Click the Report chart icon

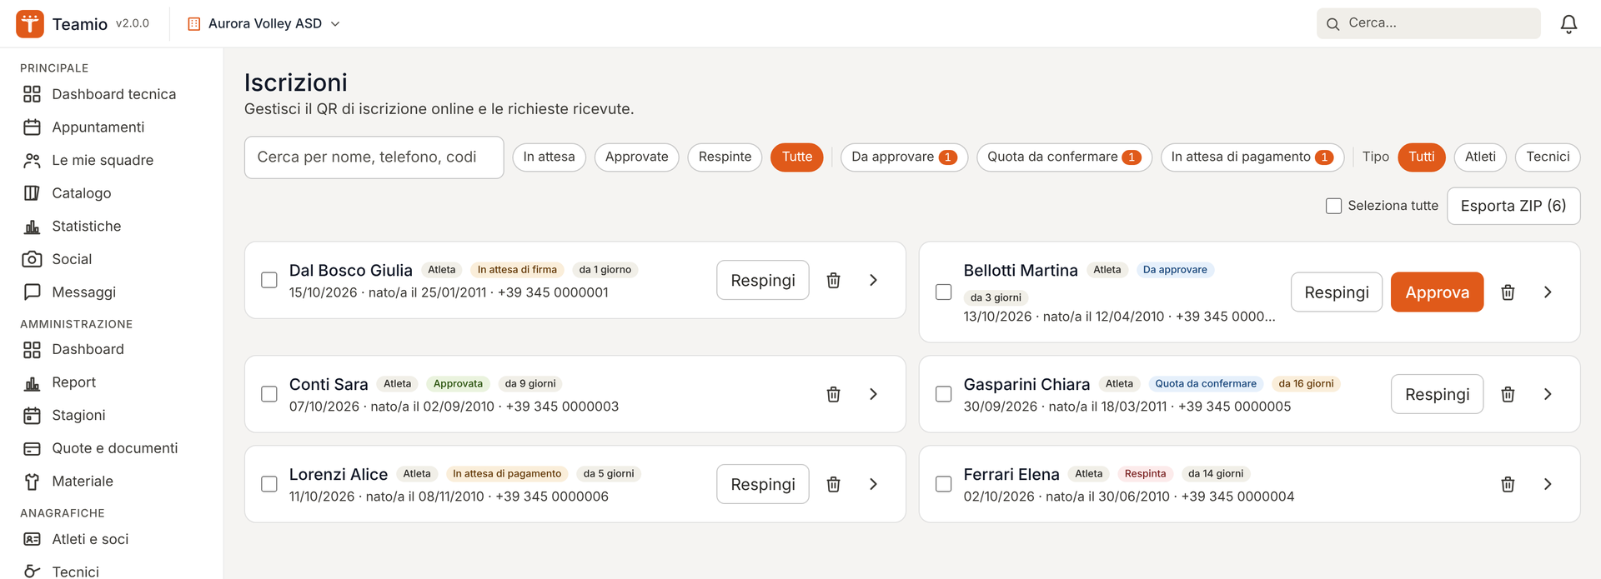coord(32,382)
